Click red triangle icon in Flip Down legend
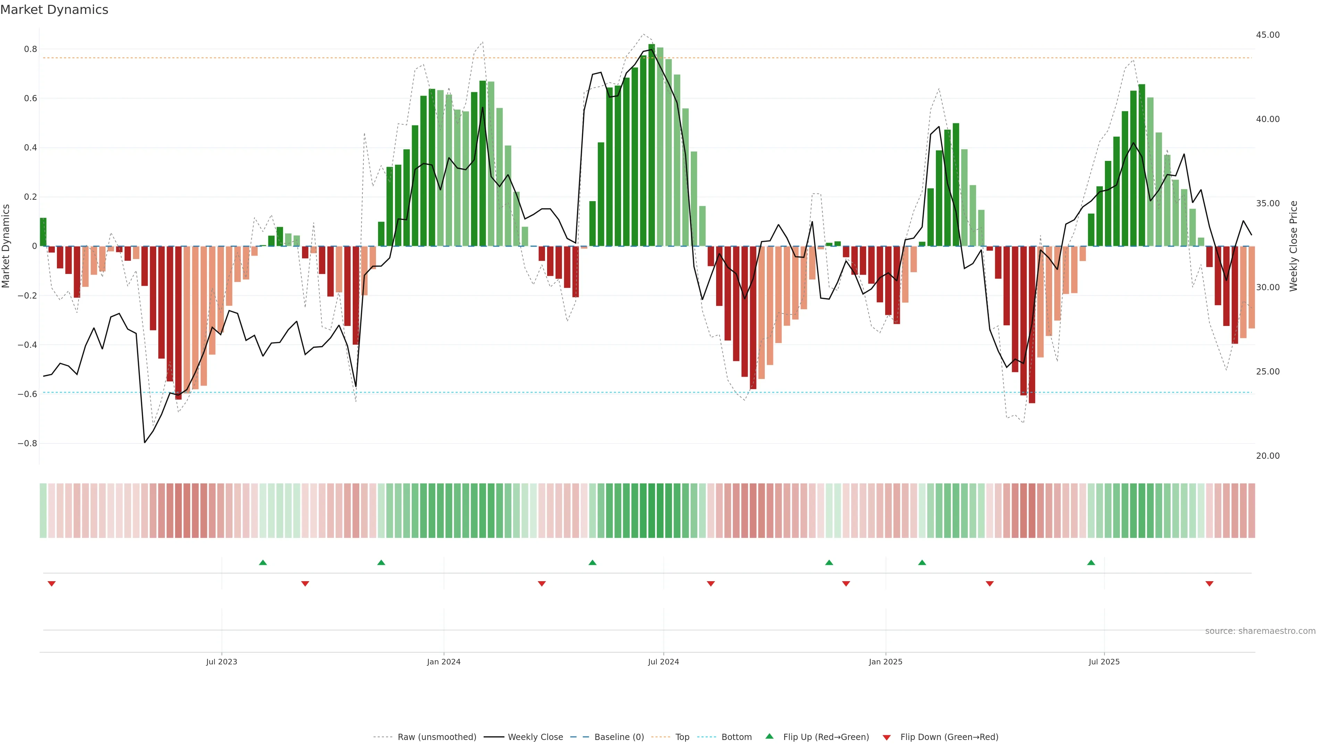 pos(887,737)
